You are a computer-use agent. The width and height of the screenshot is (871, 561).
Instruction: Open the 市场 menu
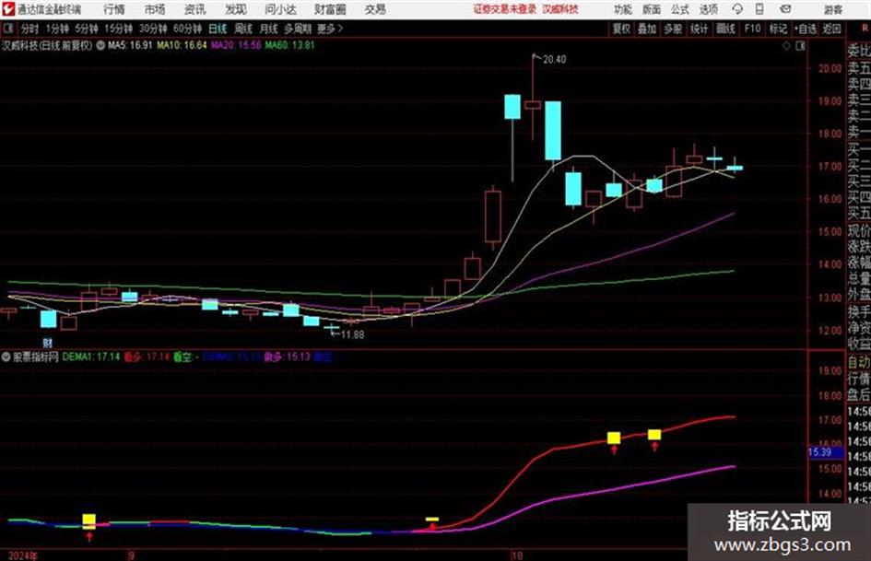155,9
